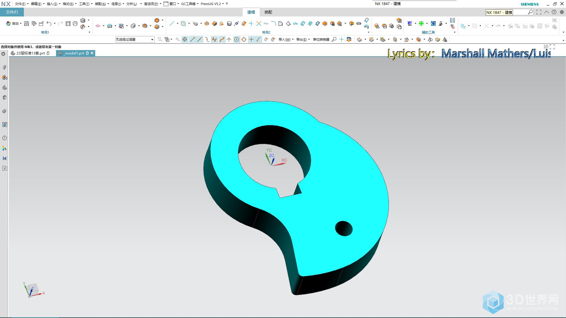
Task: Open the Assembly Navigator sidebar icon
Action: coord(4,67)
